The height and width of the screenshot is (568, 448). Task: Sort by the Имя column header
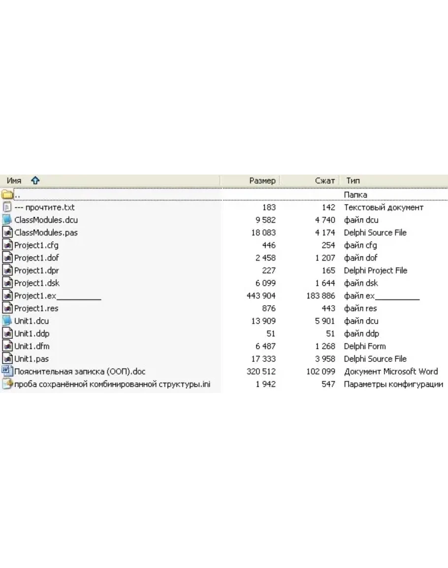point(14,181)
